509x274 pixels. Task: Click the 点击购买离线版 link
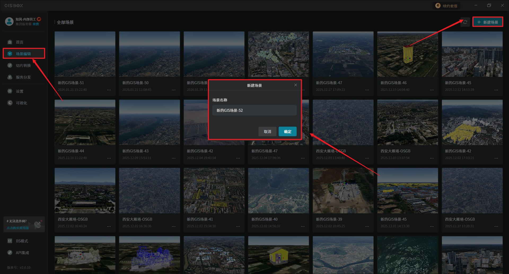(18, 228)
